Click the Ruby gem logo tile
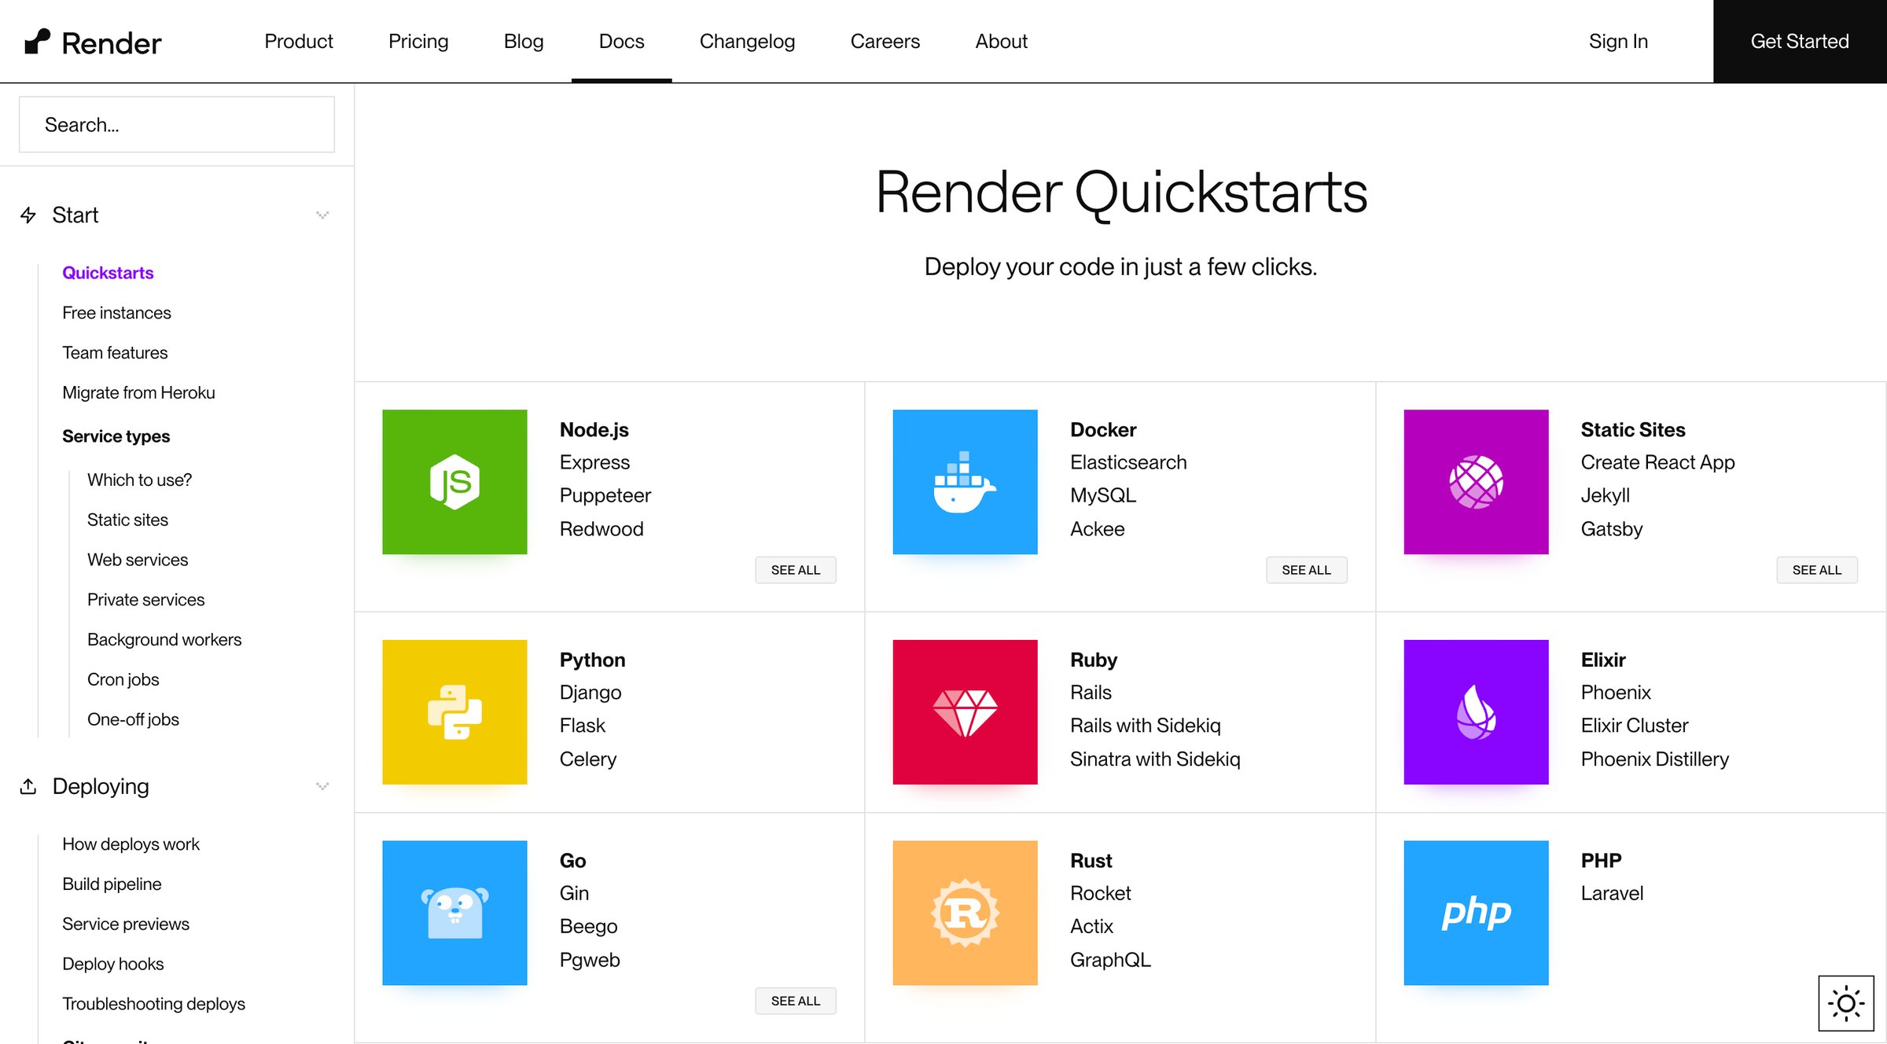This screenshot has height=1044, width=1887. (x=965, y=712)
